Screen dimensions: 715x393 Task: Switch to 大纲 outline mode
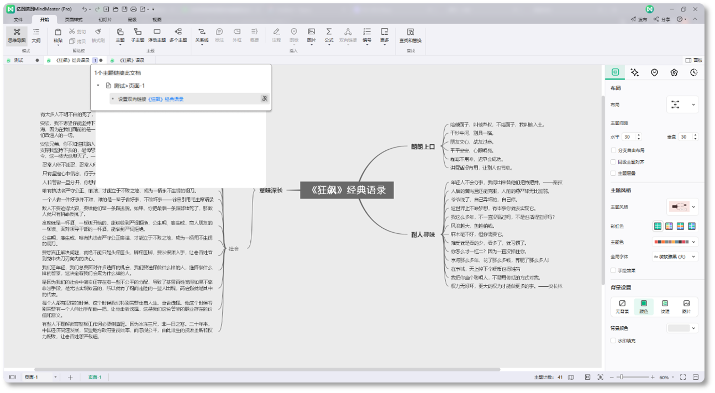pos(36,35)
